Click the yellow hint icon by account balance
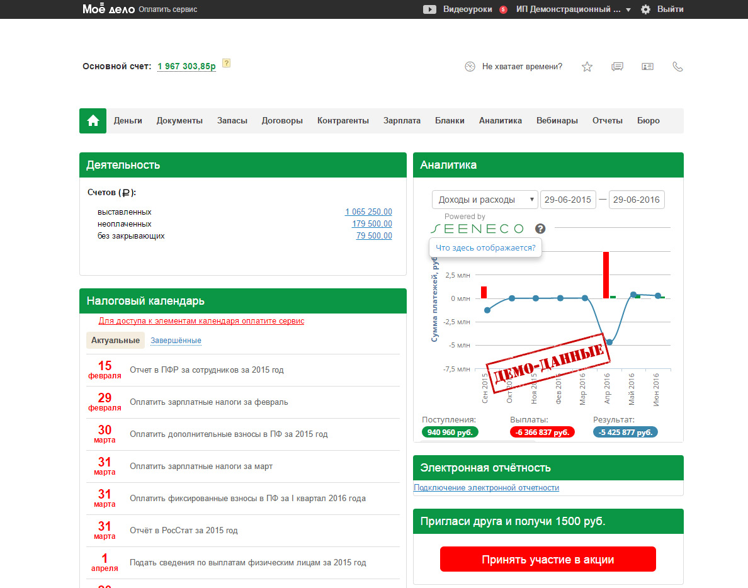Viewport: 748px width, 588px height. pos(227,63)
